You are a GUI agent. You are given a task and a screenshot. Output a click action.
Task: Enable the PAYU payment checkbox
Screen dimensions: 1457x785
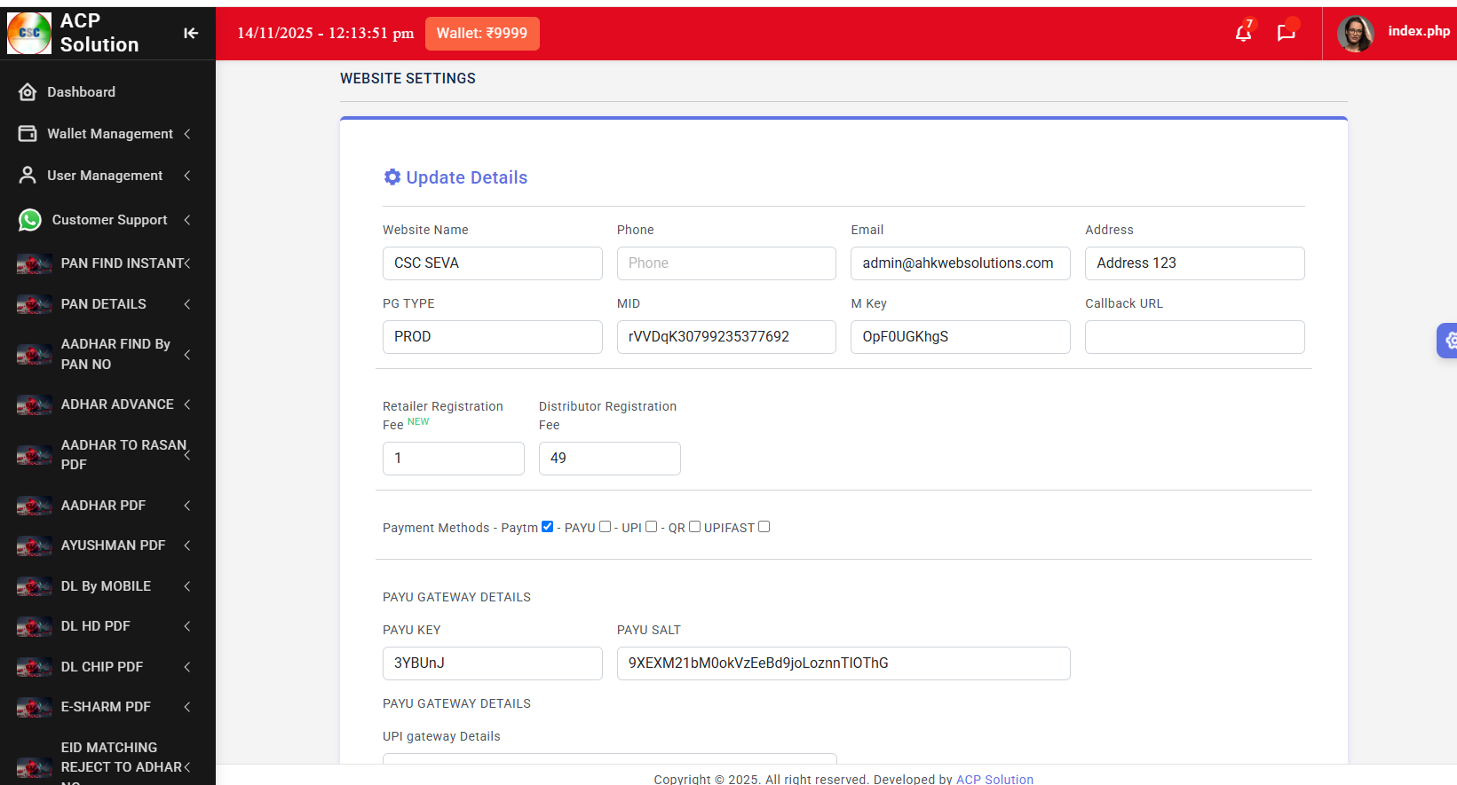point(605,527)
